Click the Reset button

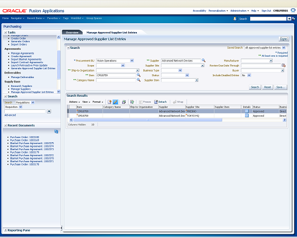click(x=267, y=87)
